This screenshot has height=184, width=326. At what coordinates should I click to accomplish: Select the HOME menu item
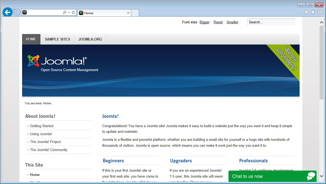pyautogui.click(x=31, y=39)
